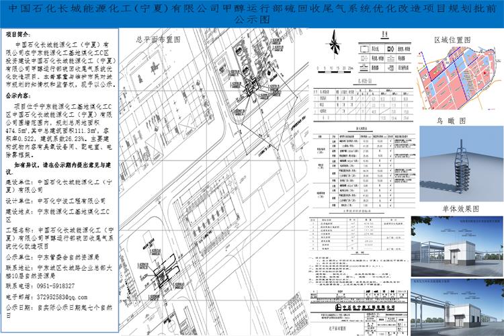Select the 建设地点 location line
The height and width of the screenshot is (336, 504).
58,216
